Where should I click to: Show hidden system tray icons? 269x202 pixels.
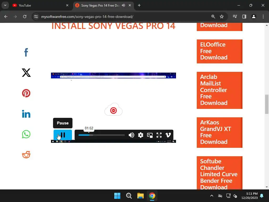click(212, 196)
